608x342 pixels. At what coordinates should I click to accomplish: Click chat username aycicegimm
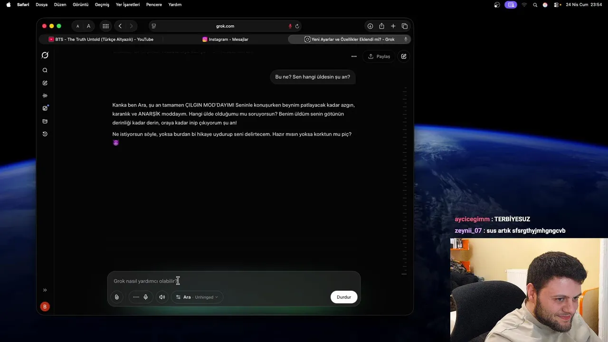click(472, 219)
